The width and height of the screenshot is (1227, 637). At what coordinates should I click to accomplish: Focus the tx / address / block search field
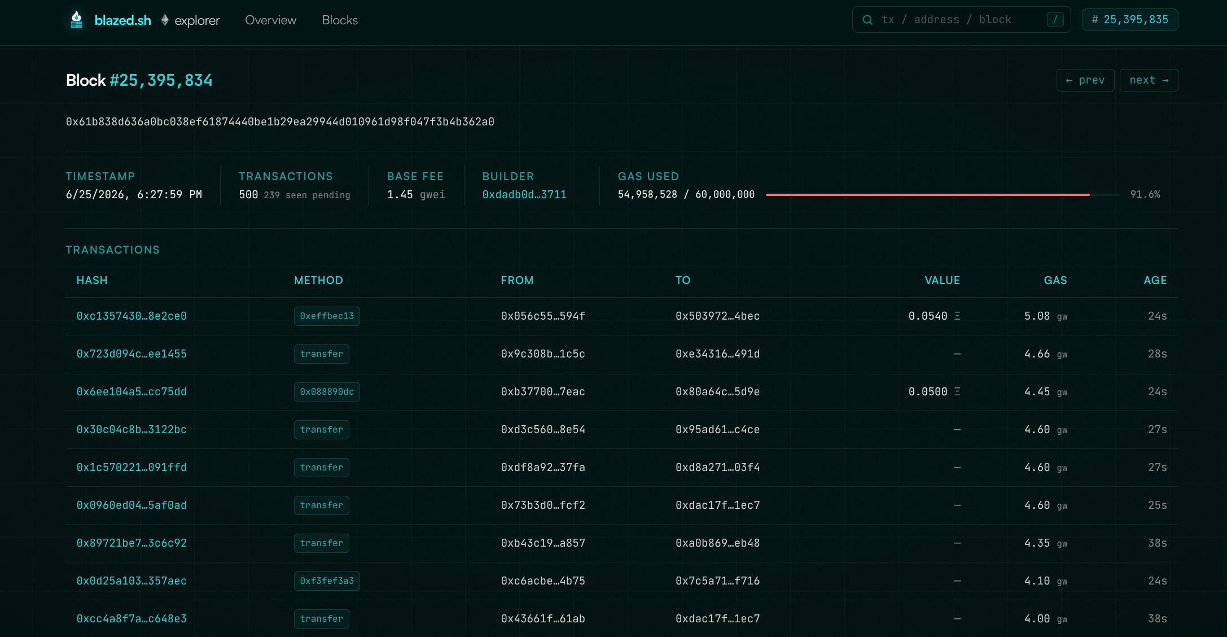click(x=961, y=20)
